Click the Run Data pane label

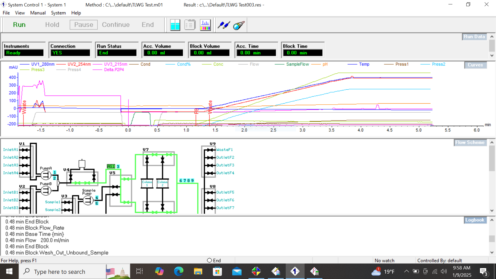click(474, 37)
